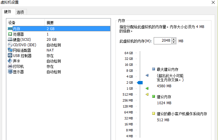218x140 pixels.
Task: Open the 硬件 (Hardware) tab
Action: (8, 12)
